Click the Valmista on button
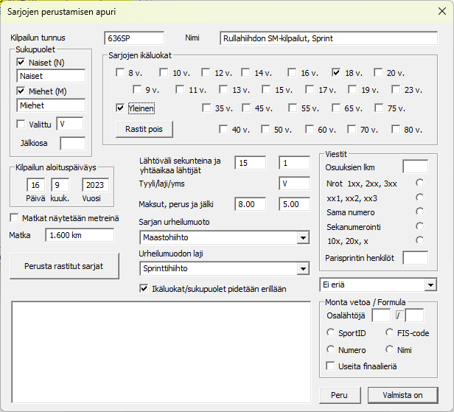The image size is (454, 412). point(402,395)
